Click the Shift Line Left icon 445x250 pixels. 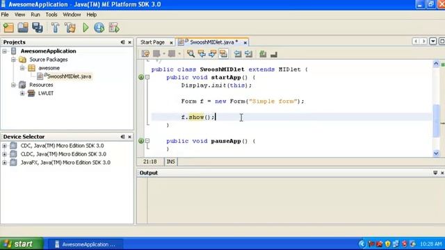tap(238, 53)
